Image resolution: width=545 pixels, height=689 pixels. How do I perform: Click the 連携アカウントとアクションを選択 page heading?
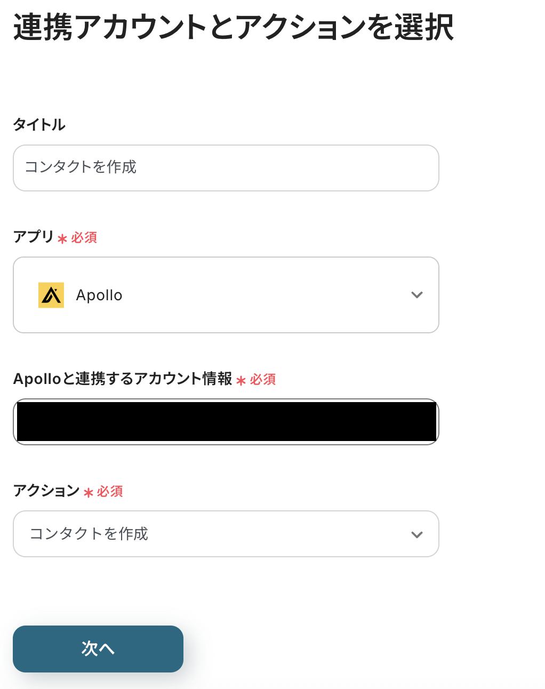pos(234,27)
